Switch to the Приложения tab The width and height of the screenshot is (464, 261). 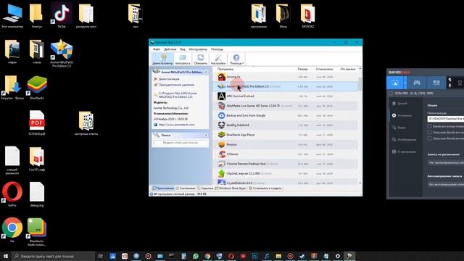[x=162, y=188]
